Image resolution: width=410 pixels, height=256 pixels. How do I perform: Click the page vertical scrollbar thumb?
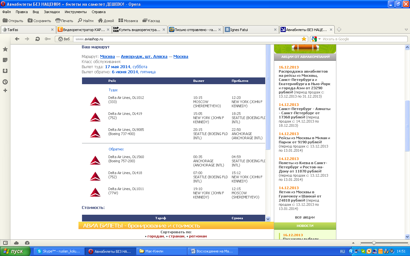(407, 126)
